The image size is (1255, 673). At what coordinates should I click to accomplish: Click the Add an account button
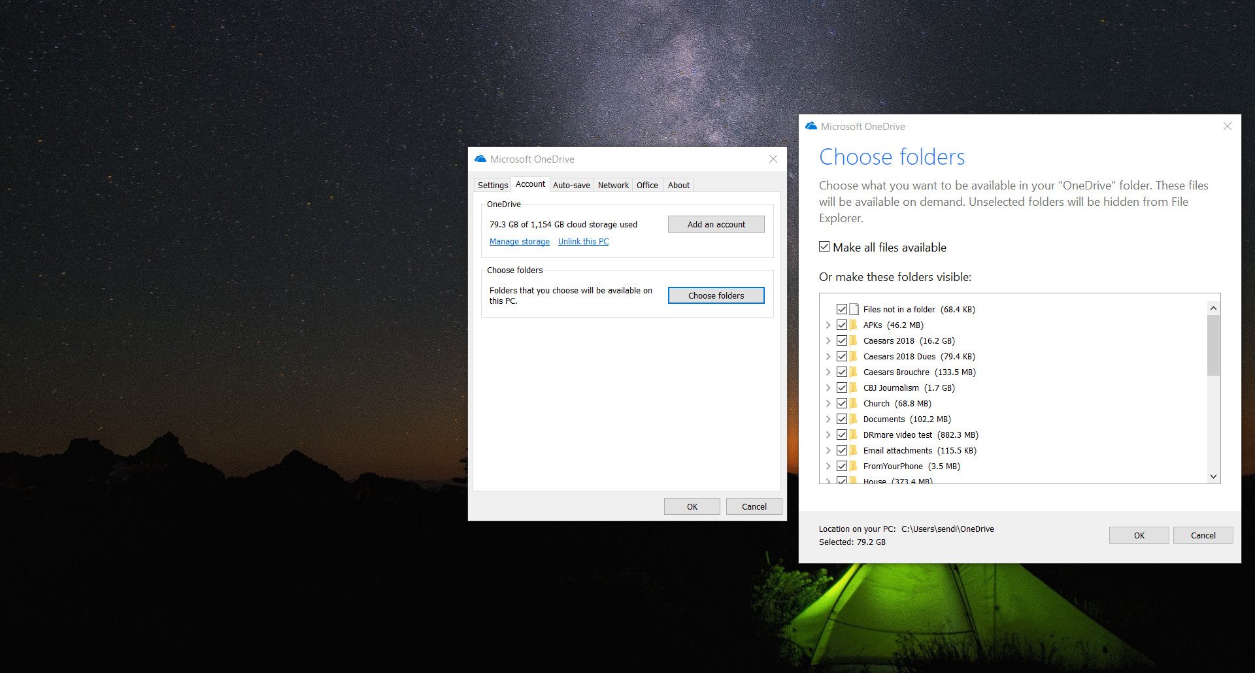click(x=716, y=224)
